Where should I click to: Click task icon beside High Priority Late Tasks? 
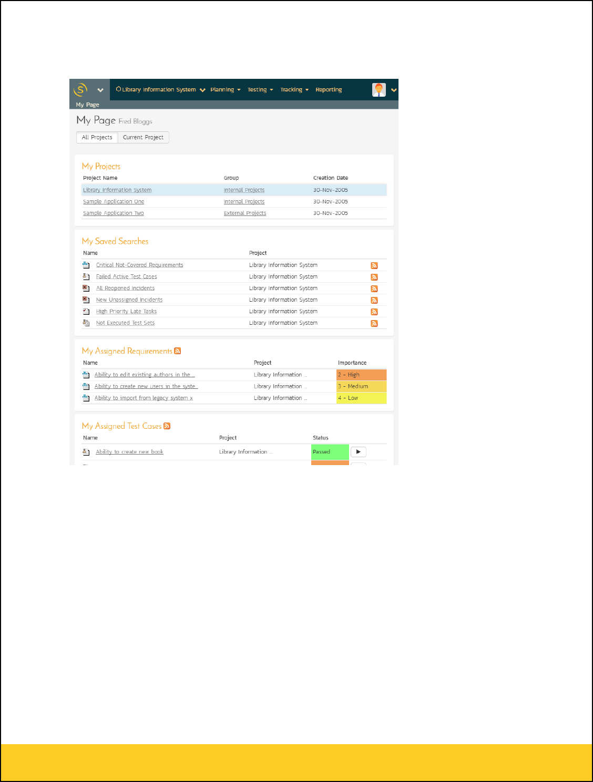click(x=86, y=312)
